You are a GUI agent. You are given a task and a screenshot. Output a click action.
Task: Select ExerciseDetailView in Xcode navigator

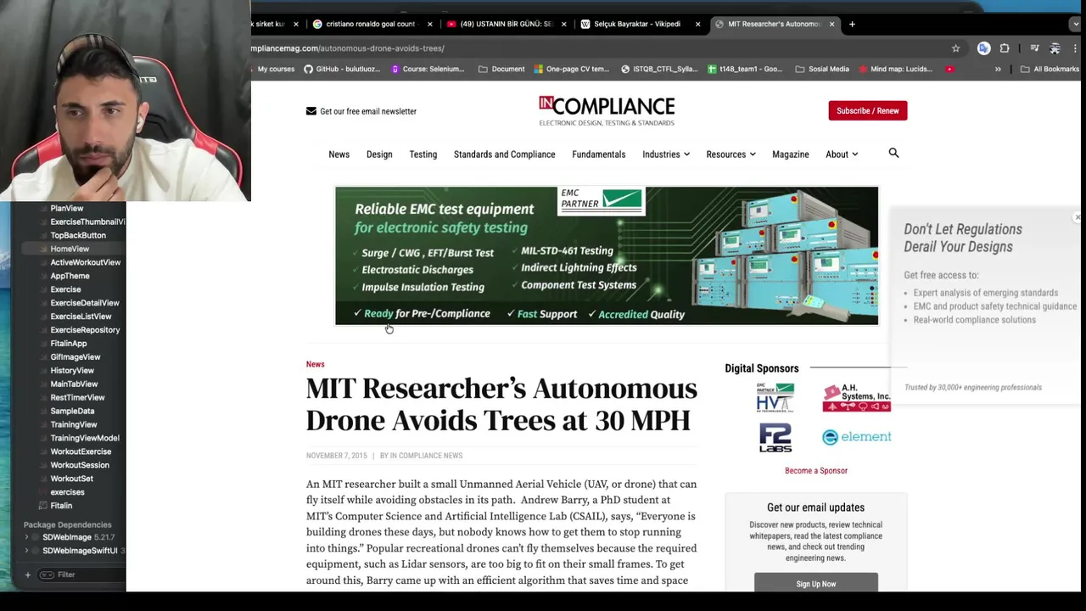tap(85, 303)
